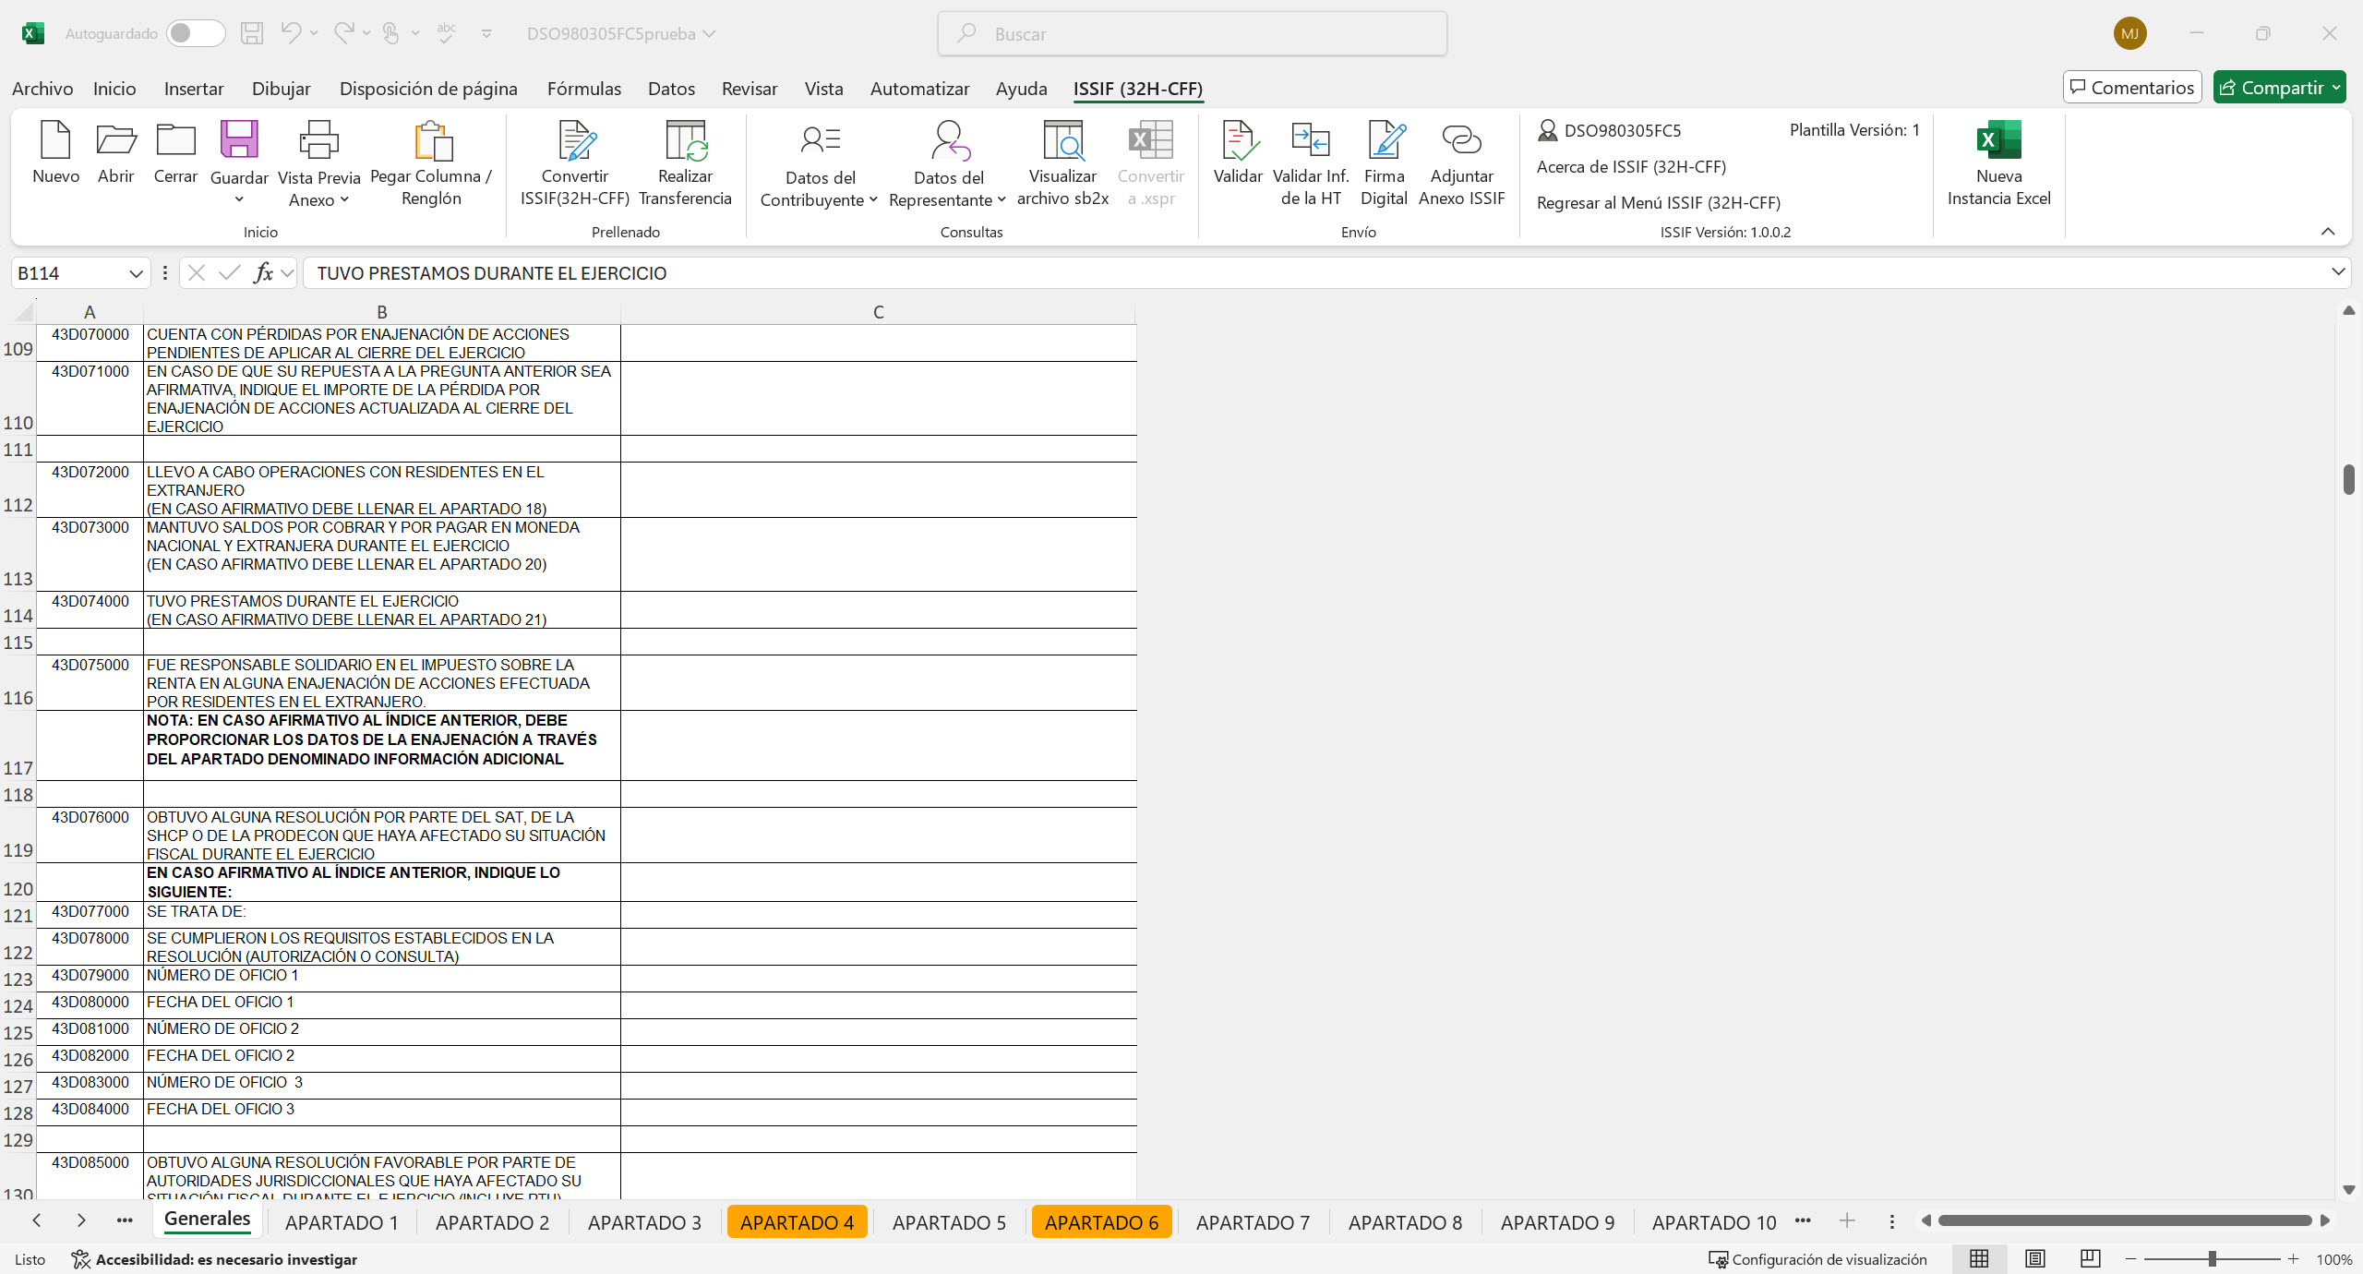Switch to Page Layout view in status bar
2363x1274 pixels.
tap(2034, 1259)
